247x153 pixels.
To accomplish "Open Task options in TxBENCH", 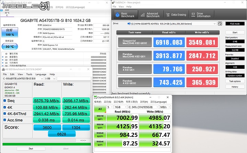I will point(235,81).
